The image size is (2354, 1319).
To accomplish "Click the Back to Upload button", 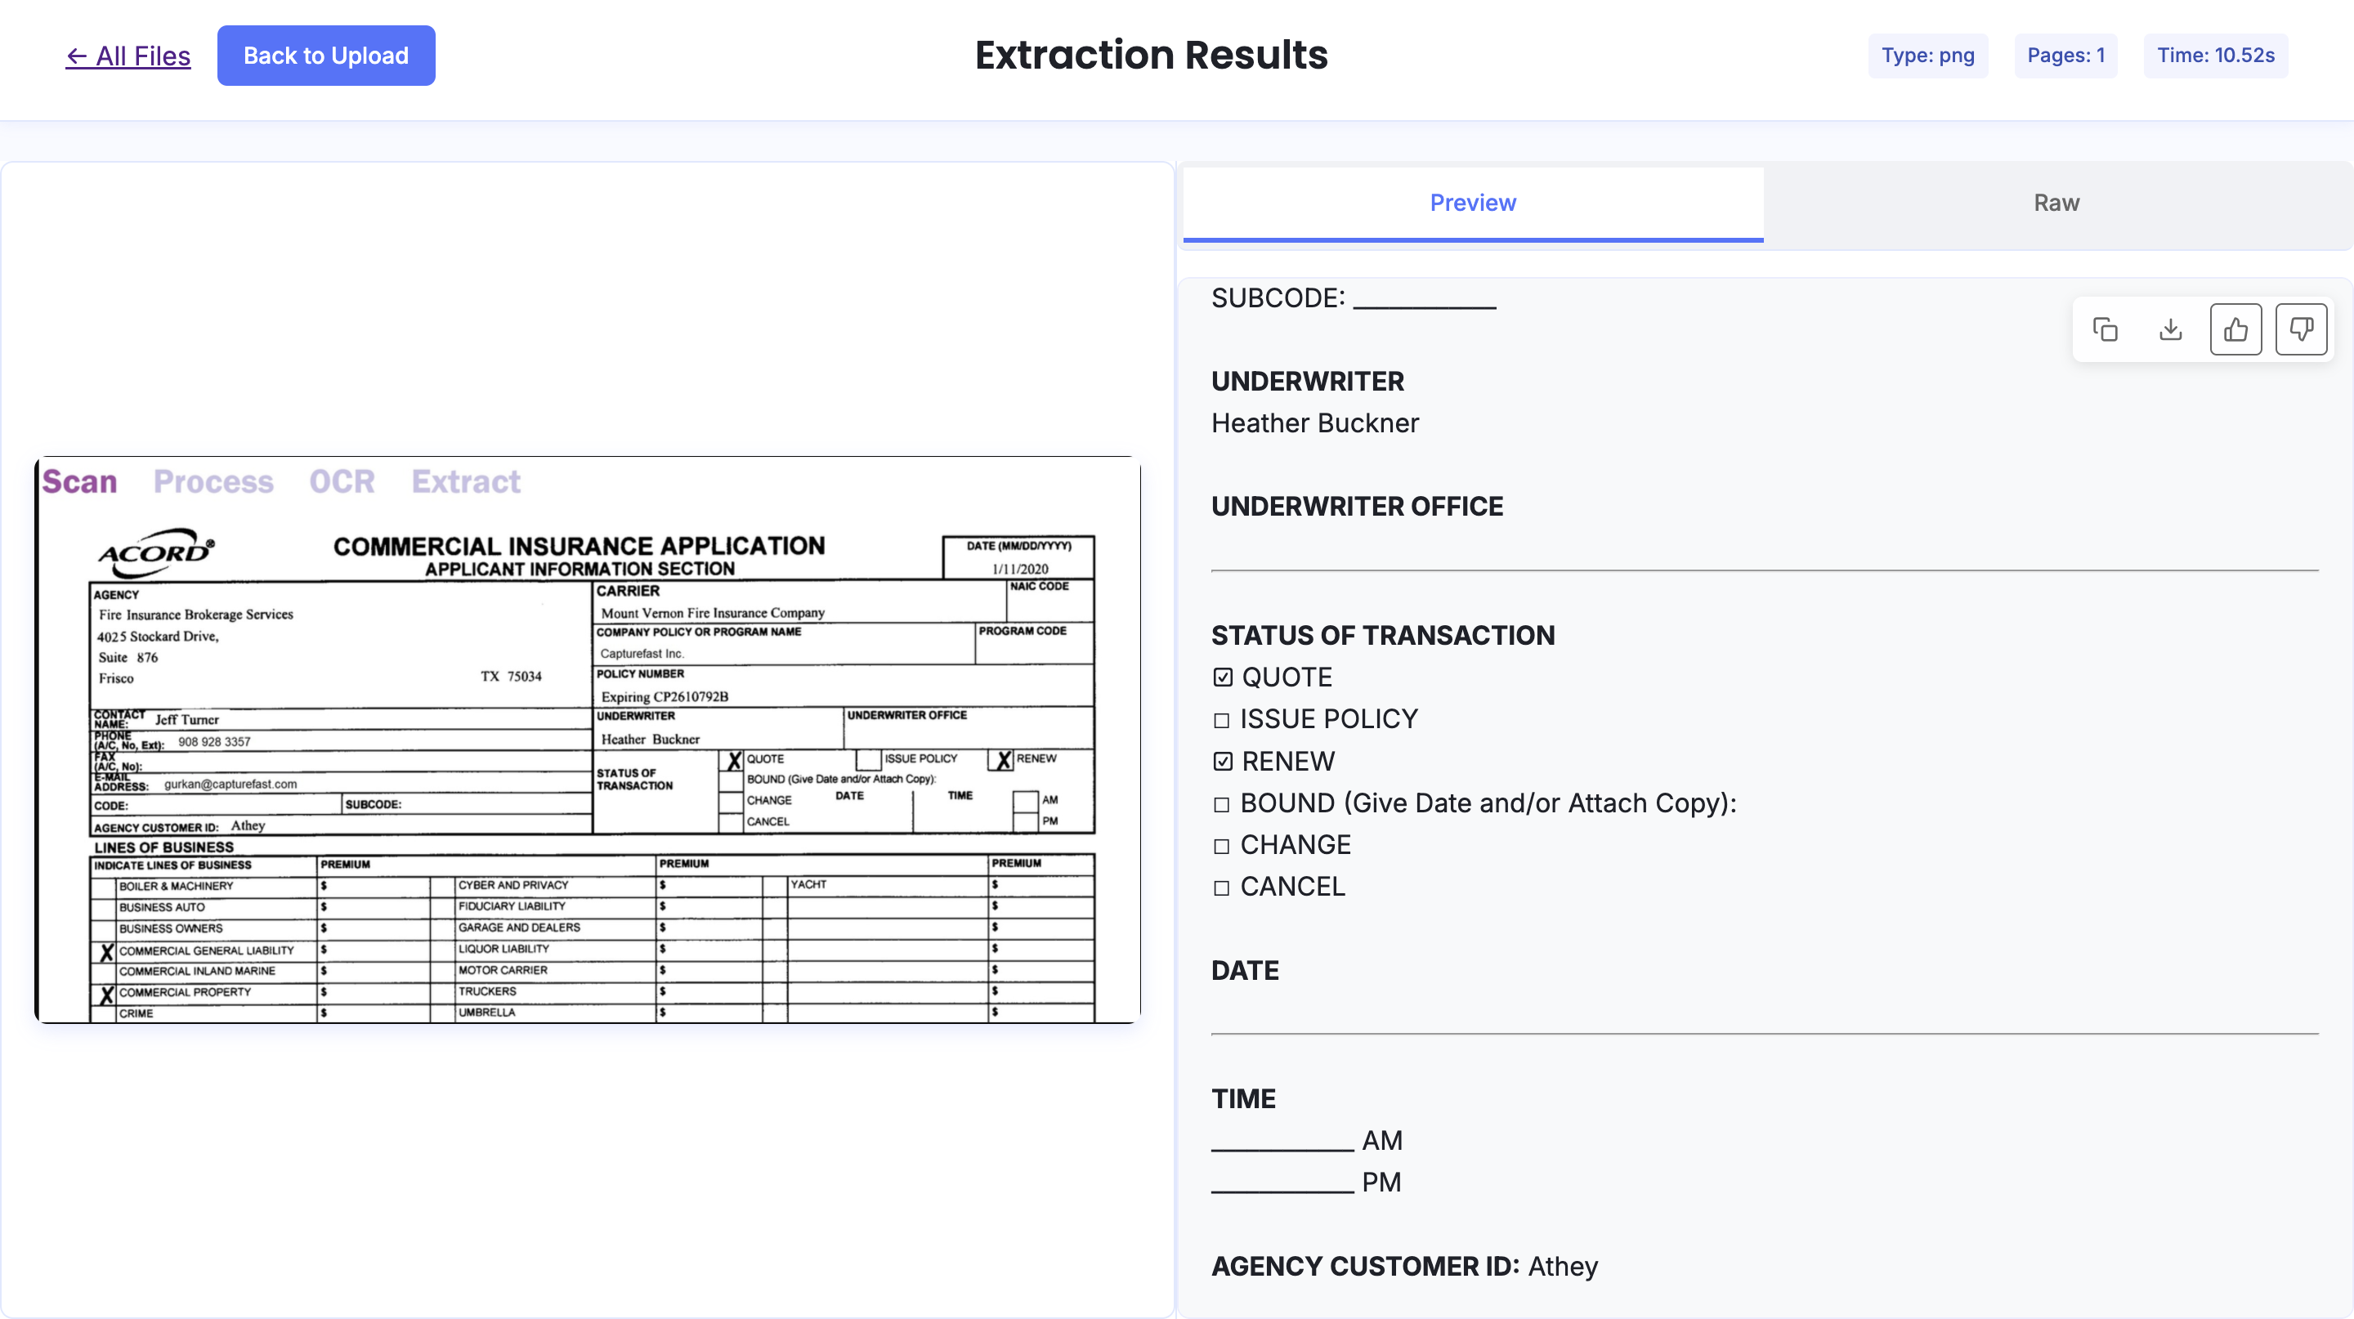I will coord(326,55).
